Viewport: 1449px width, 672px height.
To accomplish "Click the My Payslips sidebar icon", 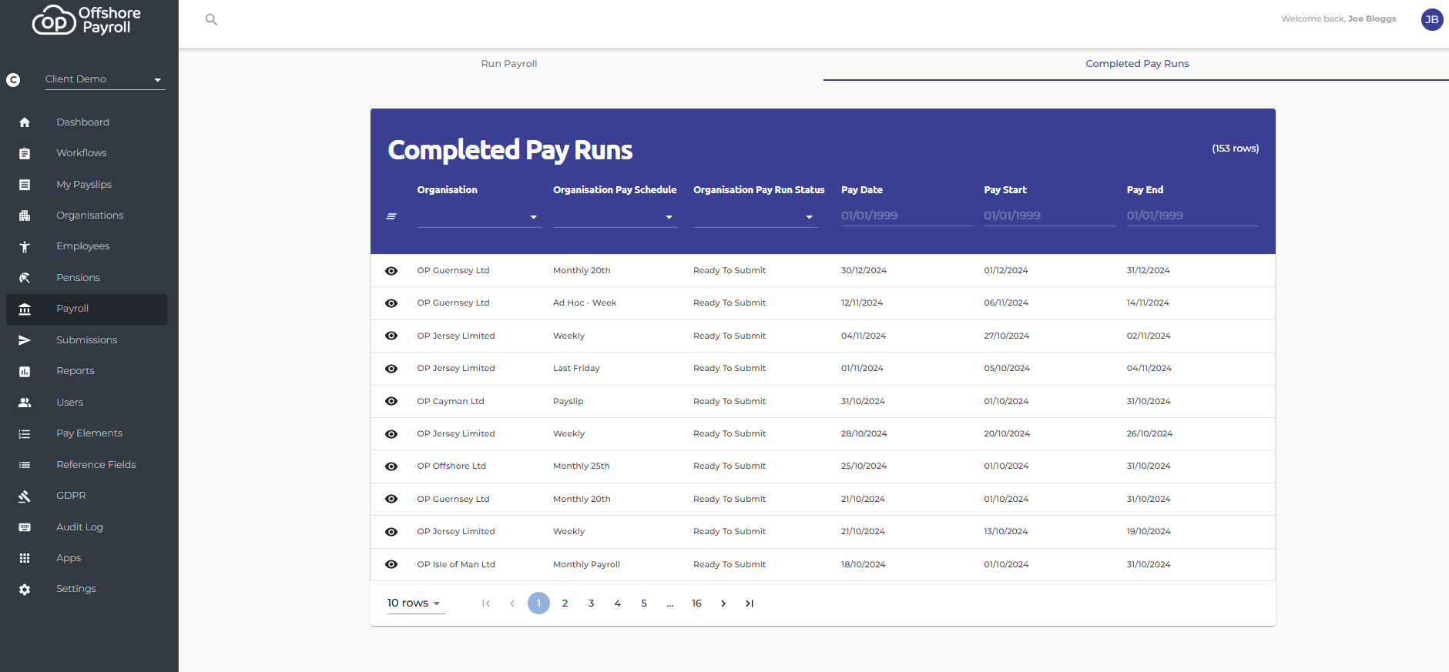I will [25, 185].
